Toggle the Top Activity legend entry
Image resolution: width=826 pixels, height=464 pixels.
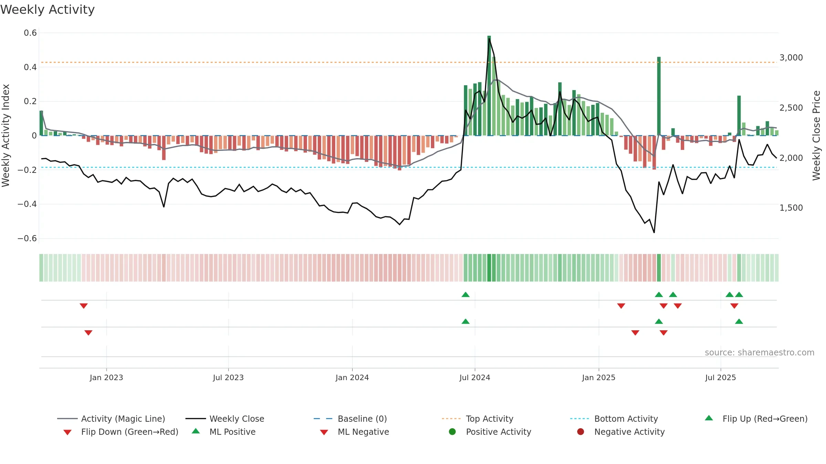click(478, 419)
